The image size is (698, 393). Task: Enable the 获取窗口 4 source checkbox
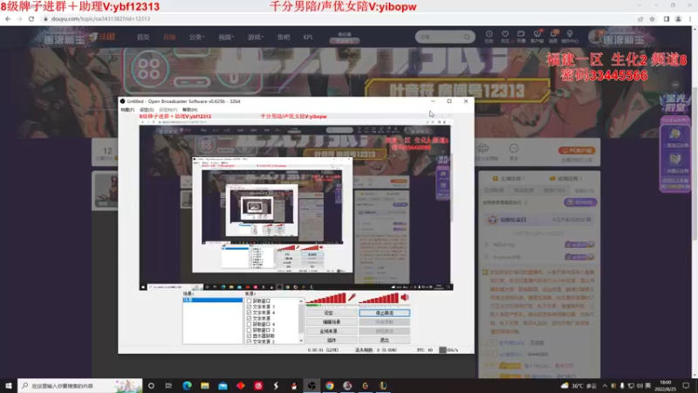point(249,324)
